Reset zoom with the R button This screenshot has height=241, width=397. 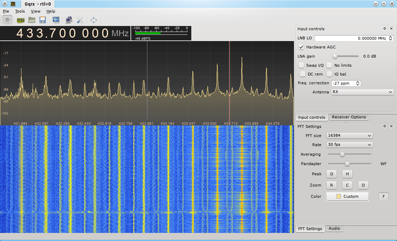(x=331, y=185)
